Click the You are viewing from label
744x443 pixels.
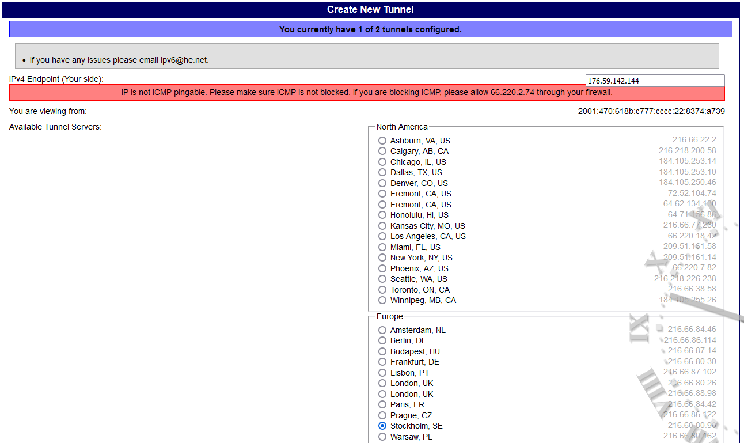(48, 111)
